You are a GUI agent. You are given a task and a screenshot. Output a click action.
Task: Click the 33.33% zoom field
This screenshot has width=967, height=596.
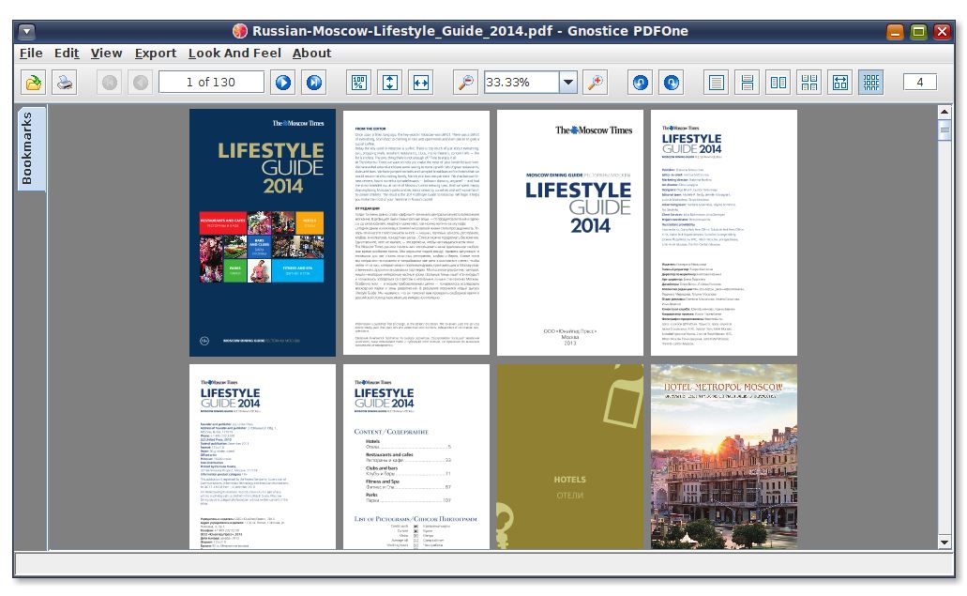[521, 82]
